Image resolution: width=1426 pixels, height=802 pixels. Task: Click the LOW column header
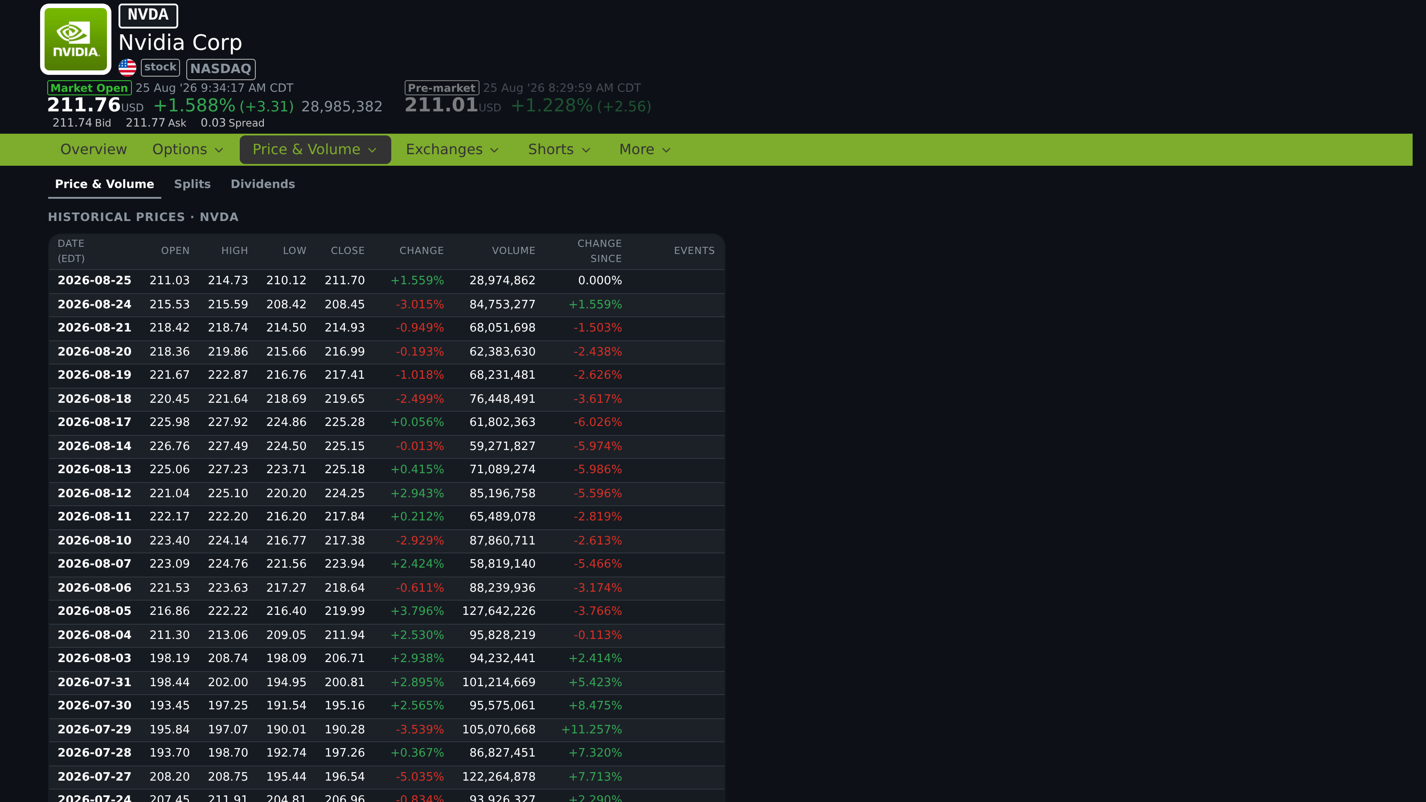295,251
